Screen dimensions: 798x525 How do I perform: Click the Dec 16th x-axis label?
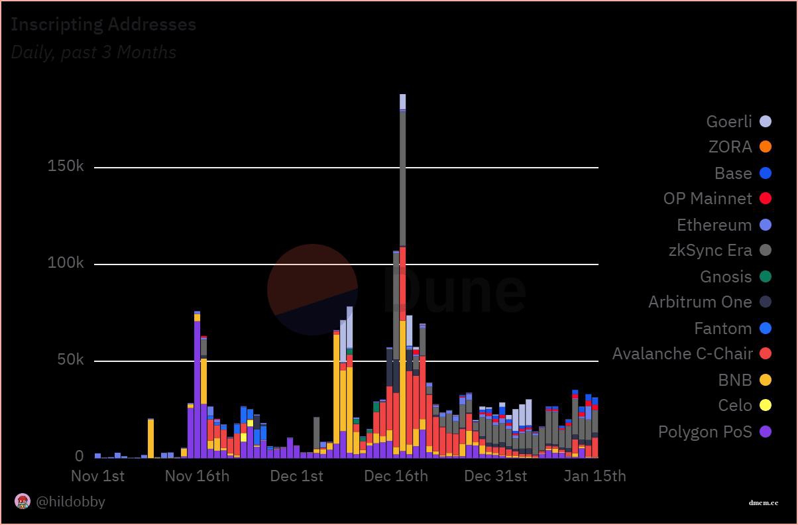(396, 476)
